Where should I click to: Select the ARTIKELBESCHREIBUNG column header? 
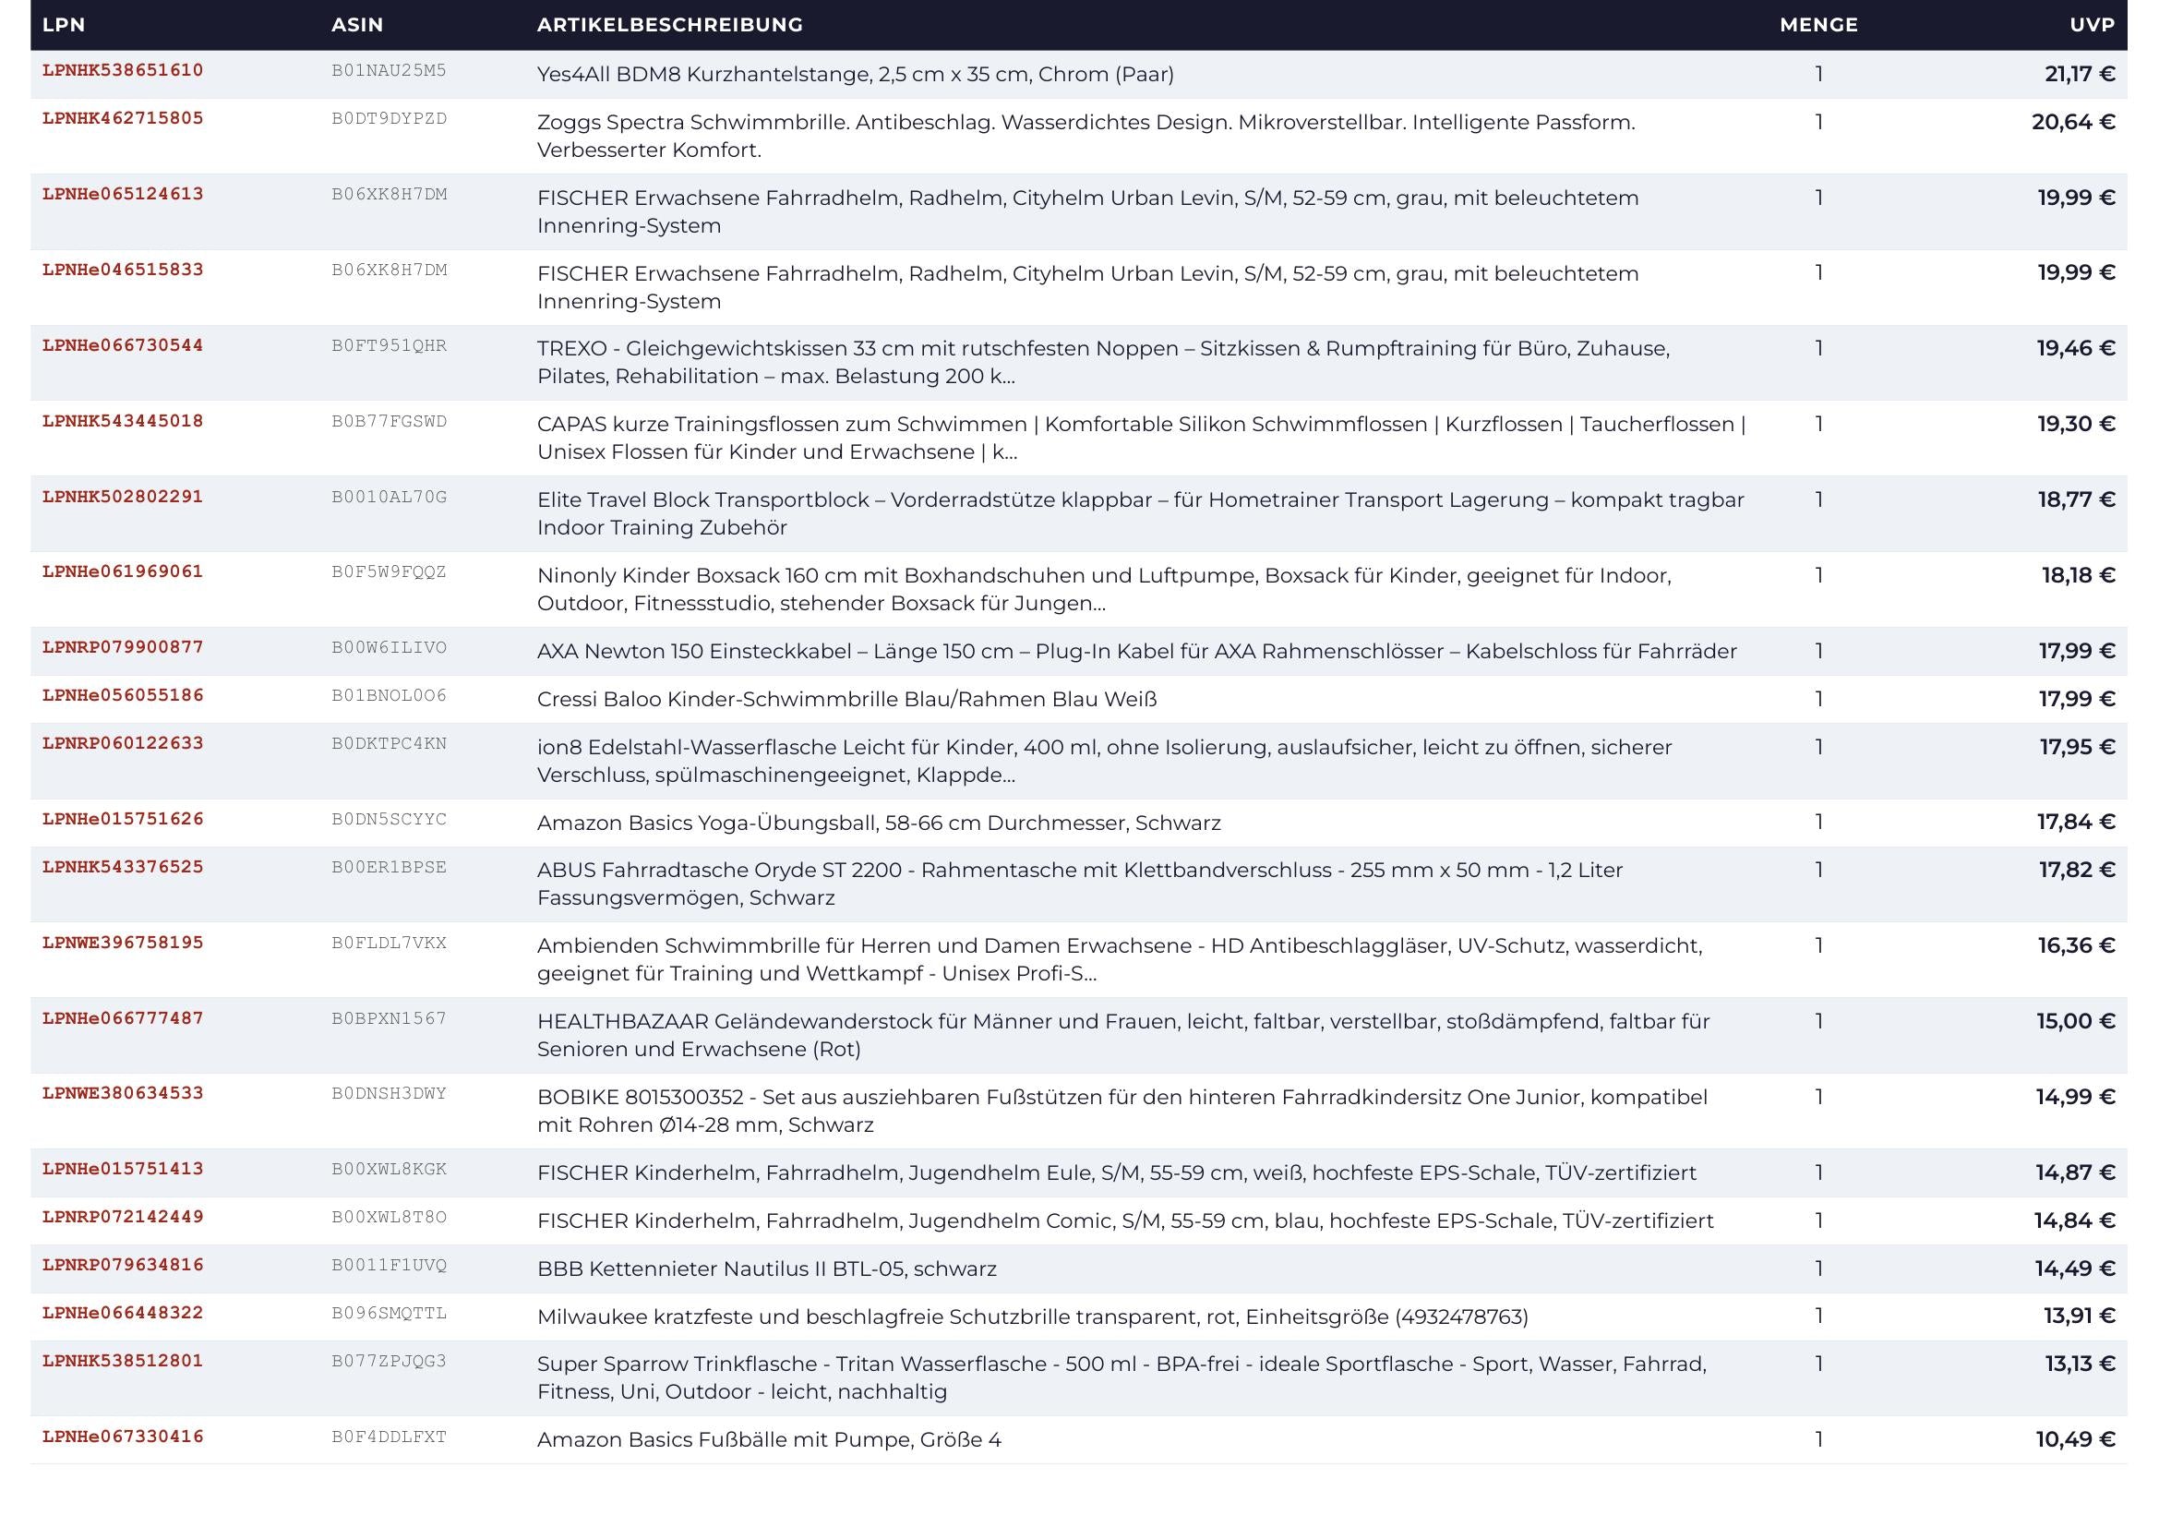669,25
